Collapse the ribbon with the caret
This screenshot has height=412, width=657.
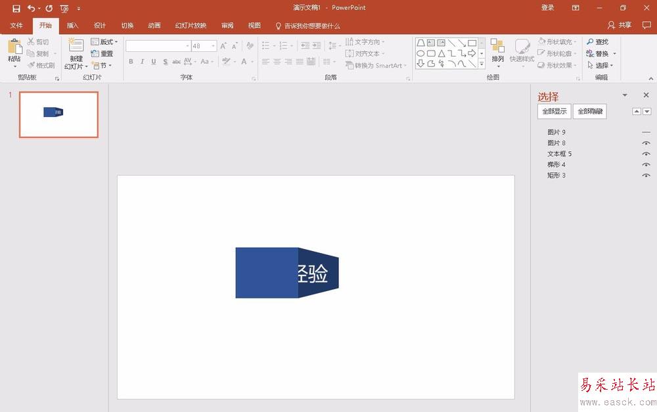click(650, 78)
